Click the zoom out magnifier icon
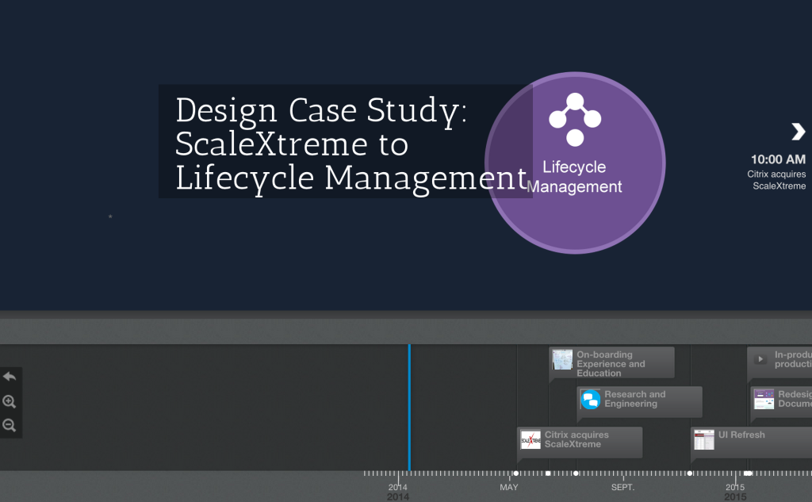The image size is (812, 502). pyautogui.click(x=10, y=427)
